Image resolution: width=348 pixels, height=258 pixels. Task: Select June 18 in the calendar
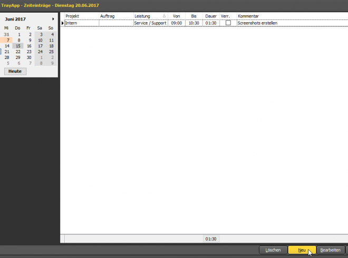[x=51, y=46]
